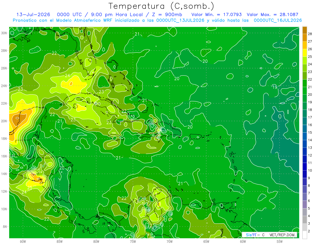The width and height of the screenshot is (317, 245).
Task: Click the '28' value on the color scale
Action: [310, 34]
